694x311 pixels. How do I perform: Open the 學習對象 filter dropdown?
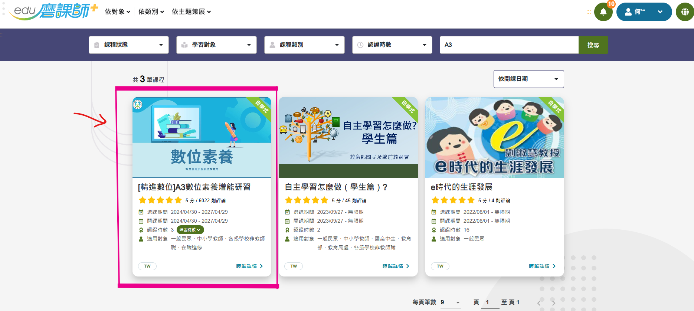click(216, 45)
